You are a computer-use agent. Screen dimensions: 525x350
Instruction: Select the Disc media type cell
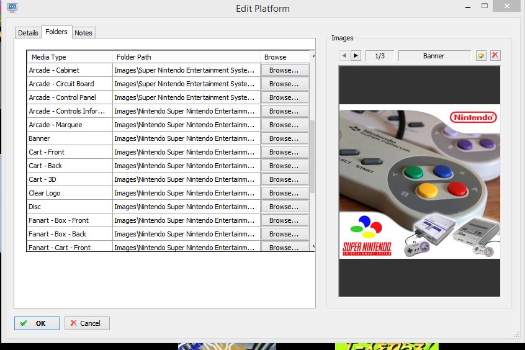click(x=70, y=207)
